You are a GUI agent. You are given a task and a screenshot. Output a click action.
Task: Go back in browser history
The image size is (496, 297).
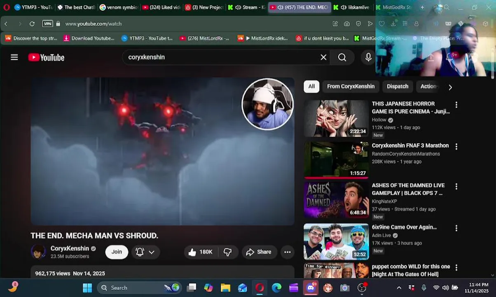pyautogui.click(x=6, y=24)
